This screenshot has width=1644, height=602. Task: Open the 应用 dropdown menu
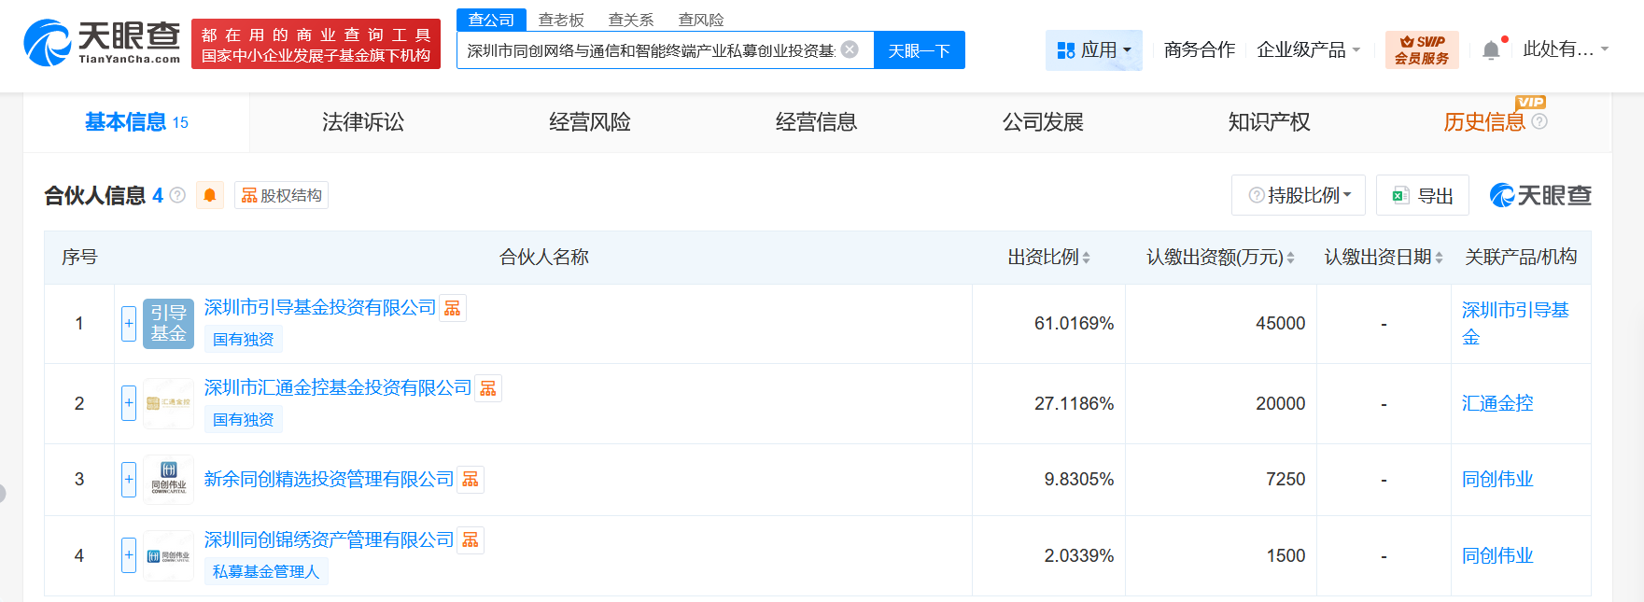(x=1093, y=50)
